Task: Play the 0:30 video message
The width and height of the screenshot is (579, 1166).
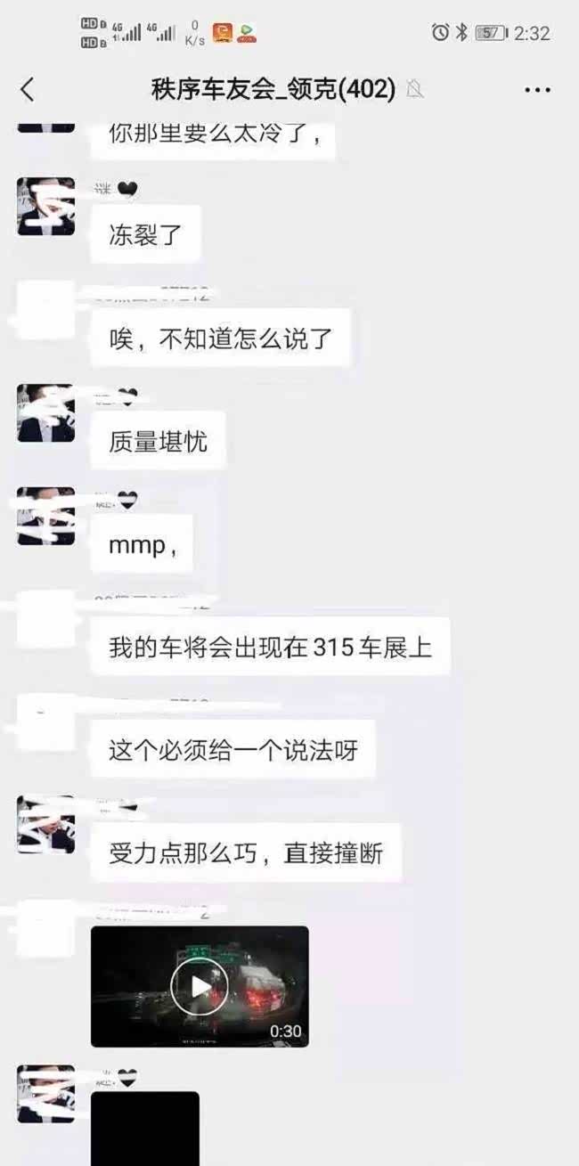Action: 200,986
